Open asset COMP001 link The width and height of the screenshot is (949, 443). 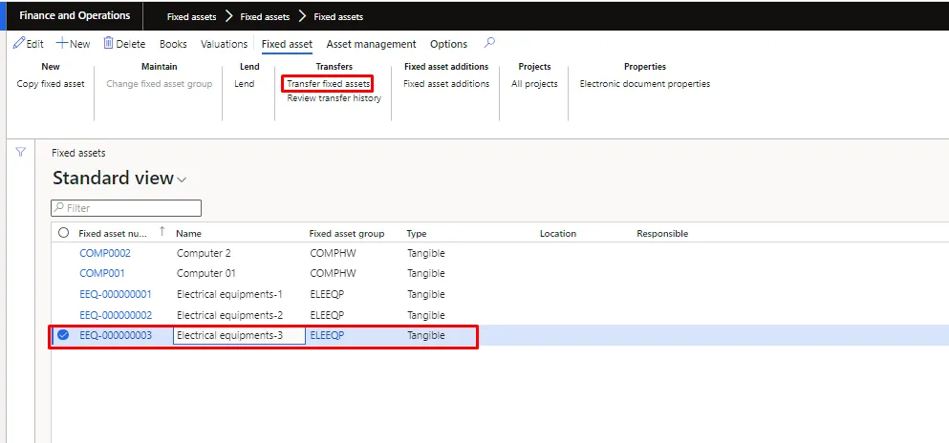pyautogui.click(x=102, y=273)
